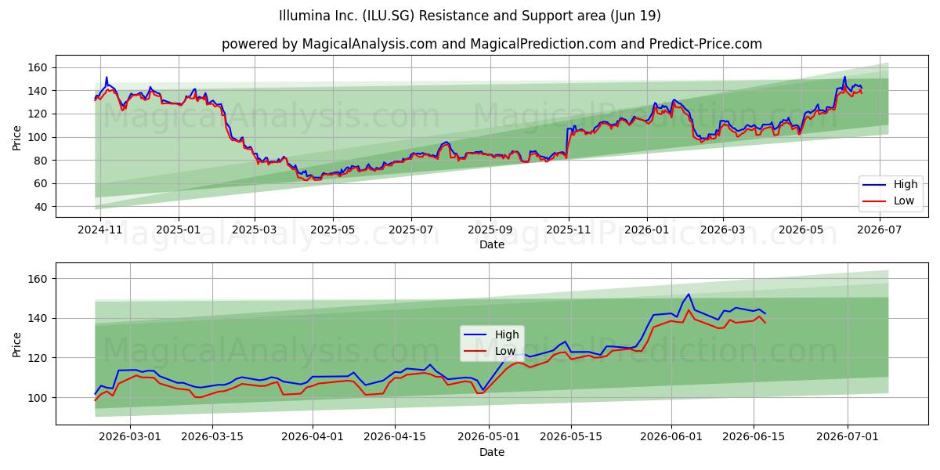The height and width of the screenshot is (470, 940).
Task: Click the '2026-05' x-axis label on top chart
Action: click(801, 231)
